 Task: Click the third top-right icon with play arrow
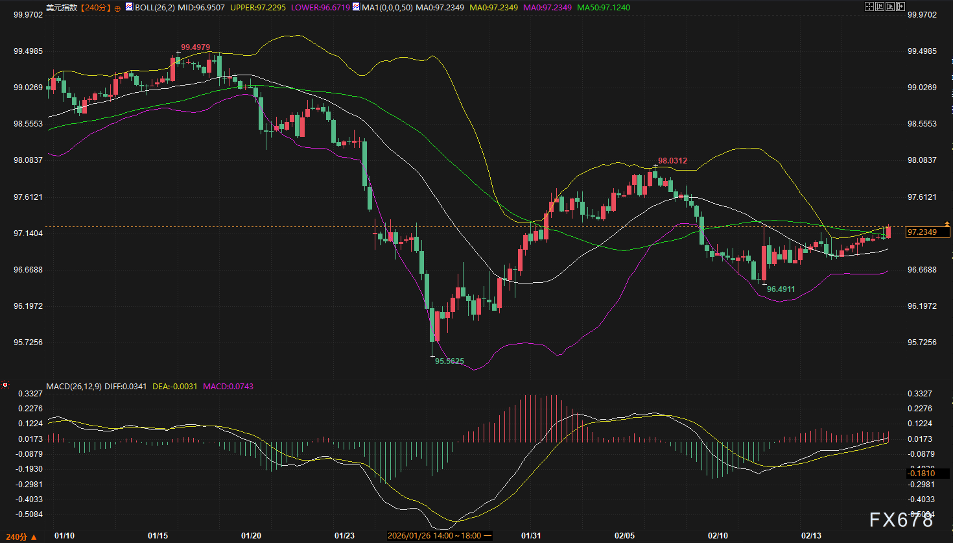[890, 6]
